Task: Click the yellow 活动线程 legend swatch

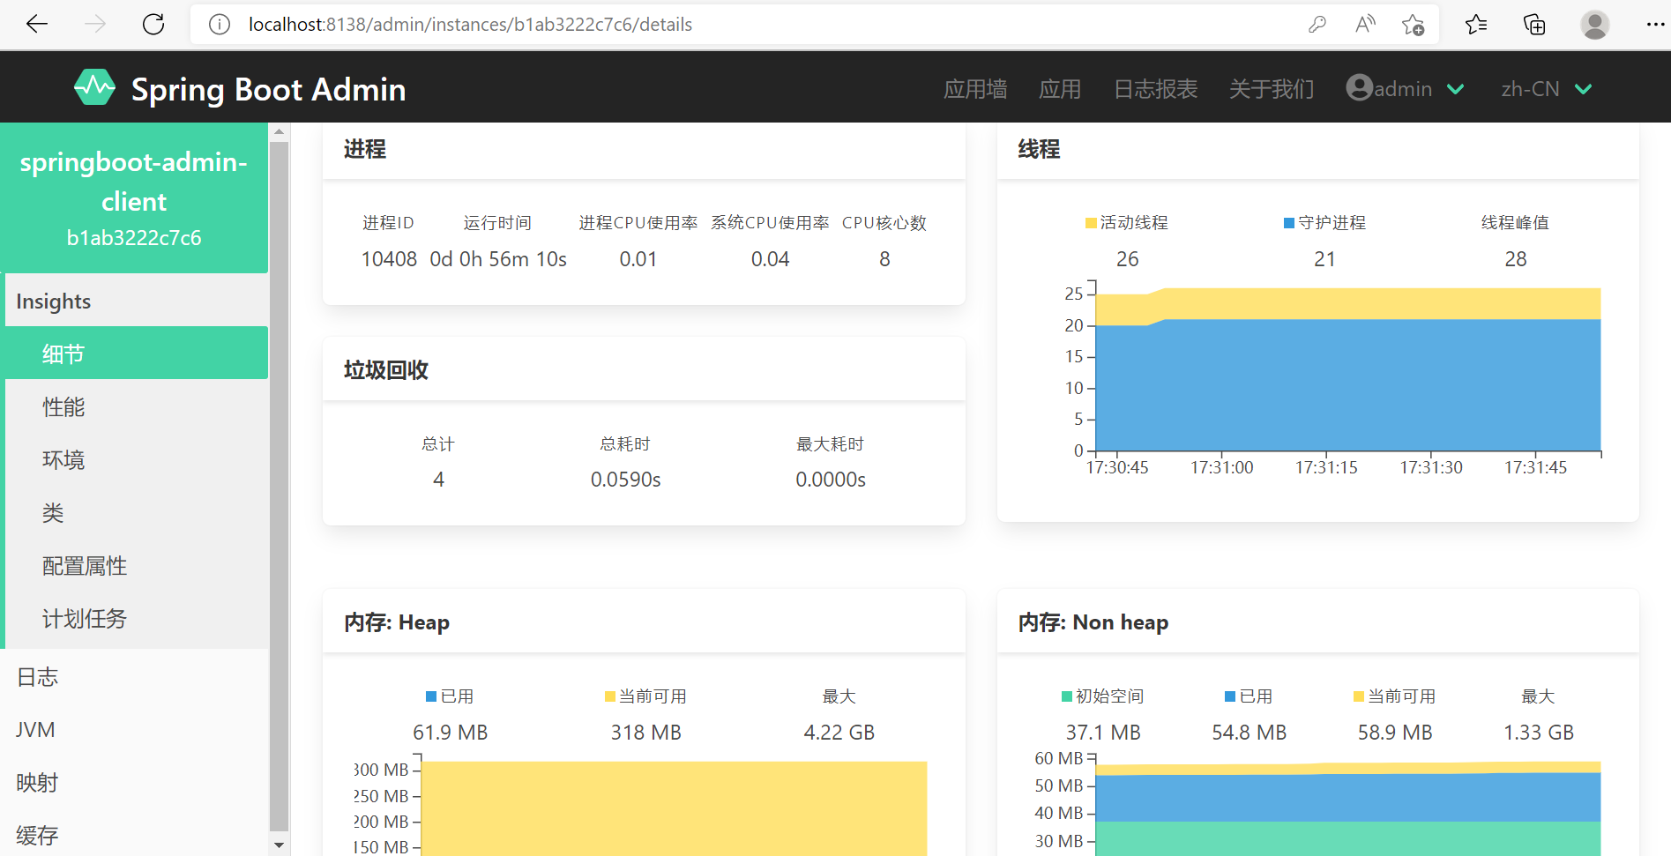Action: [1091, 223]
